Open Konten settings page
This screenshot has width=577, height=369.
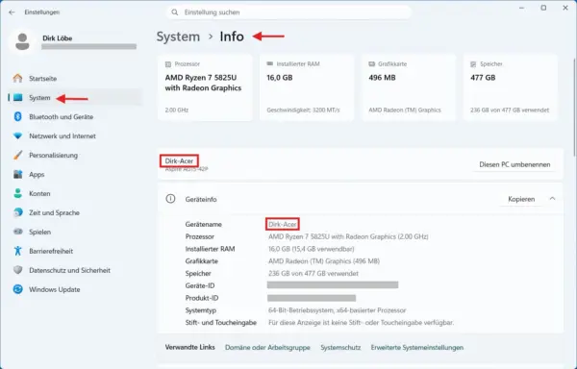tap(75, 193)
